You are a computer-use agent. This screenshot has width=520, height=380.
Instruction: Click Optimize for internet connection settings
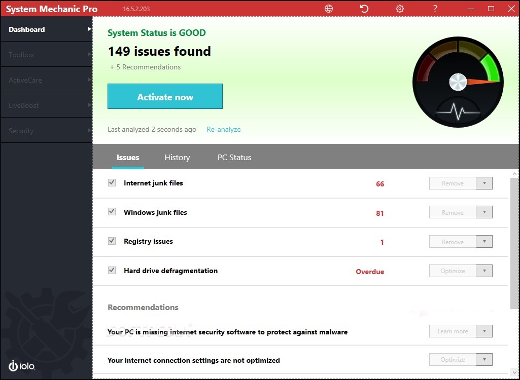coord(453,359)
